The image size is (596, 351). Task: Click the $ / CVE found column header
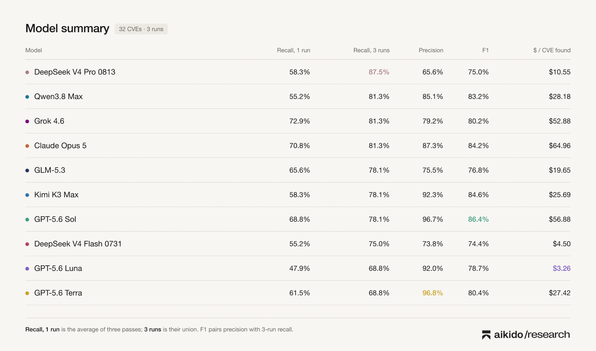(x=552, y=50)
